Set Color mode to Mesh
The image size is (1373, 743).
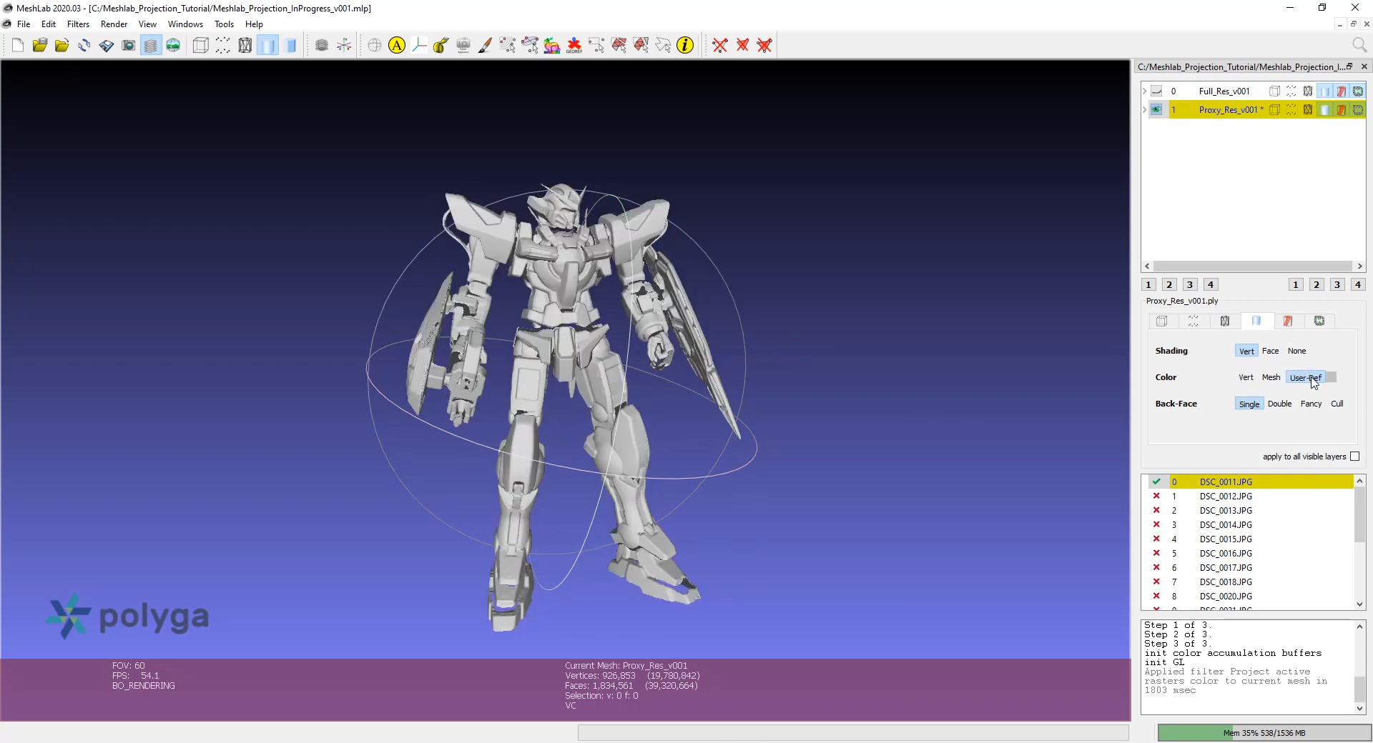pyautogui.click(x=1271, y=377)
